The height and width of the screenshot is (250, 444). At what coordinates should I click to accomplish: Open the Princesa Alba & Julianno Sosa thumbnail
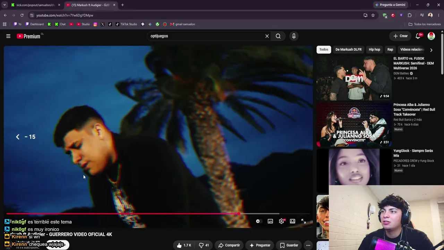pyautogui.click(x=354, y=125)
